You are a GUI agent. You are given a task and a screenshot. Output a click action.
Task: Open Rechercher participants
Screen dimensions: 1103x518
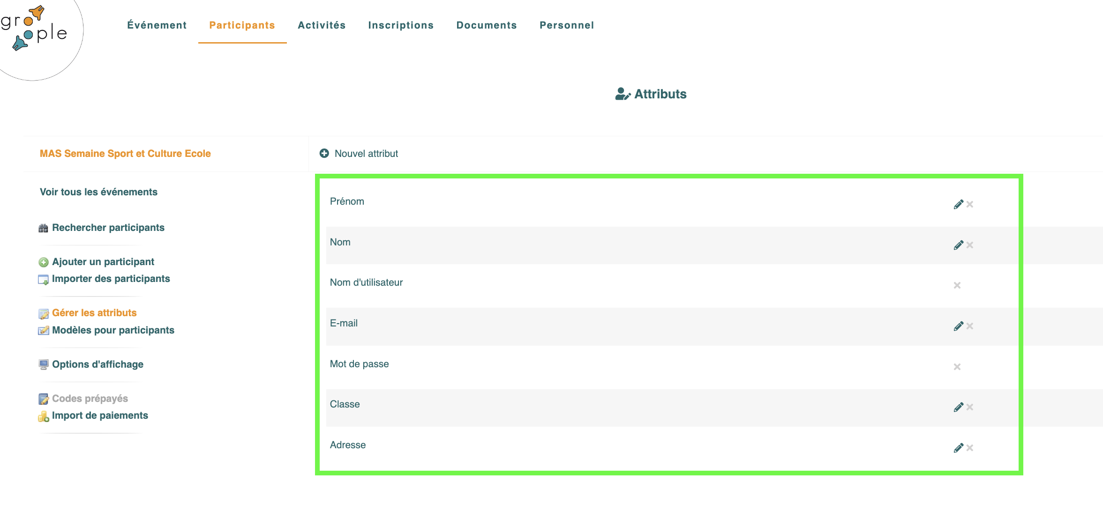[108, 228]
